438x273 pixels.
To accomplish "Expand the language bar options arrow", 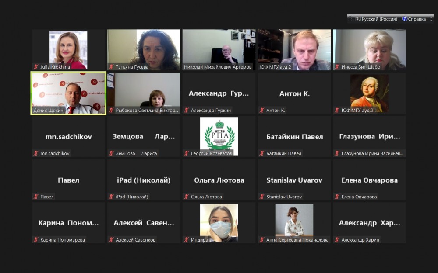I will pos(431,19).
